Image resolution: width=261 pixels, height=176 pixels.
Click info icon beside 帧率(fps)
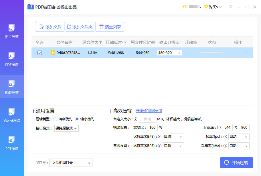225,137
